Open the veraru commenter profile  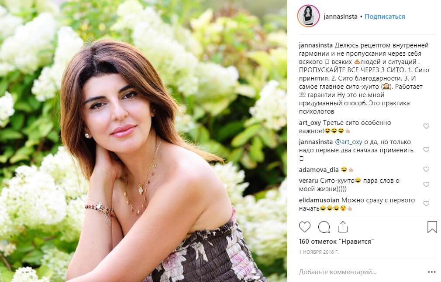point(309,181)
